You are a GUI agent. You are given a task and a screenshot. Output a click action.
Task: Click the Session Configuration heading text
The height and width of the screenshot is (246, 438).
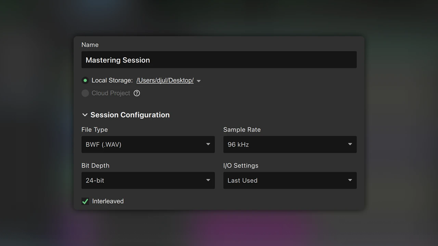(x=130, y=115)
